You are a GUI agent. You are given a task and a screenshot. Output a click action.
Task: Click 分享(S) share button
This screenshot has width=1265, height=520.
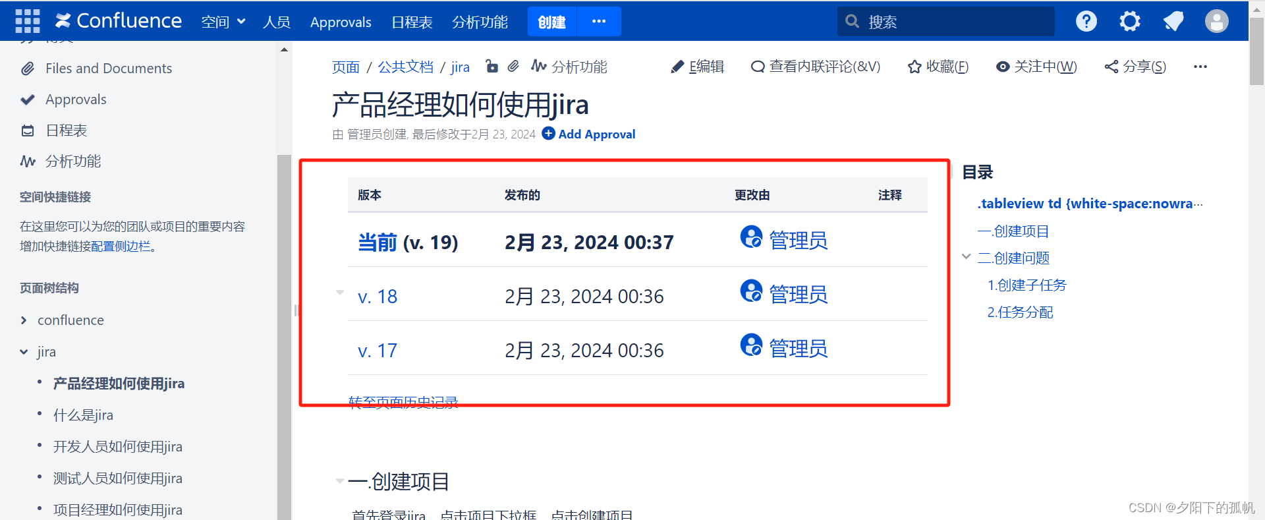tap(1135, 67)
